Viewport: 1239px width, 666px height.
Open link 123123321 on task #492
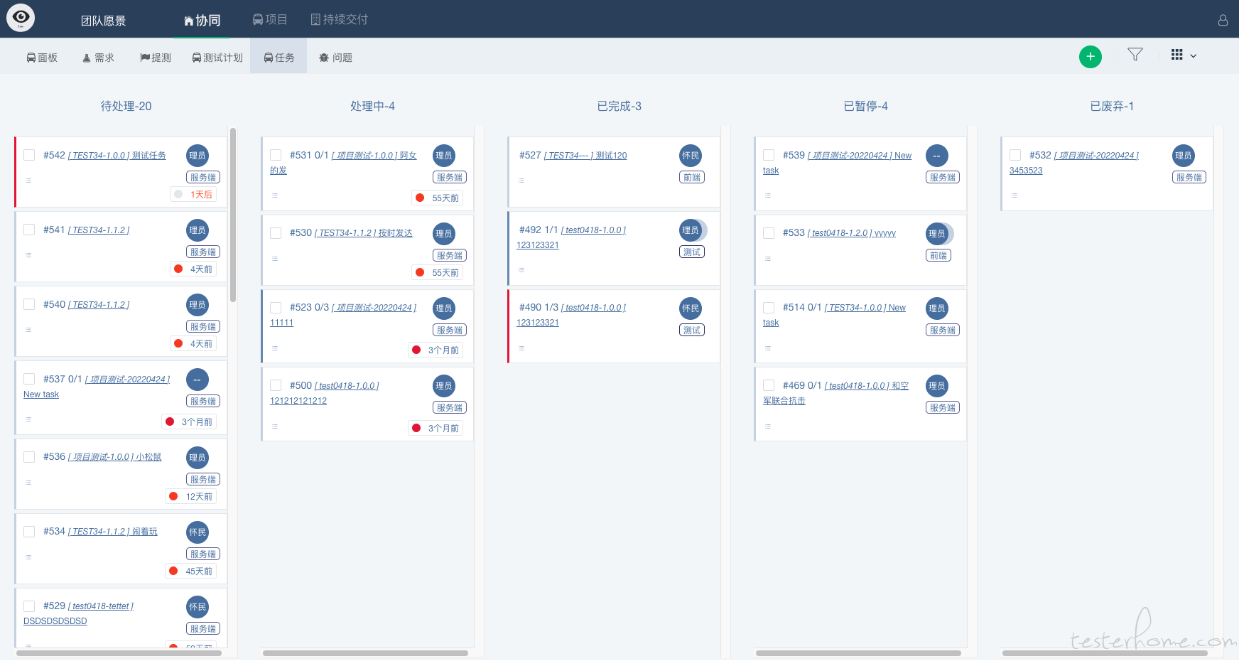click(x=538, y=245)
